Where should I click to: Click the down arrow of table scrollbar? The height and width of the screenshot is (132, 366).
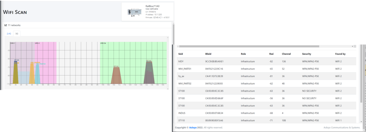coord(361,121)
